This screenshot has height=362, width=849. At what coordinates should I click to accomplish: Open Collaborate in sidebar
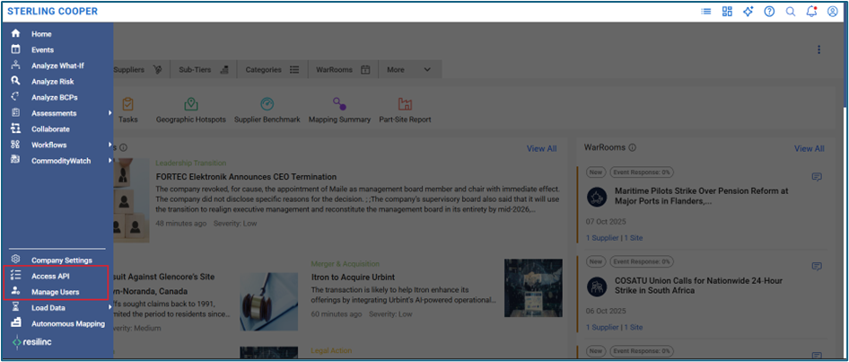pos(50,129)
